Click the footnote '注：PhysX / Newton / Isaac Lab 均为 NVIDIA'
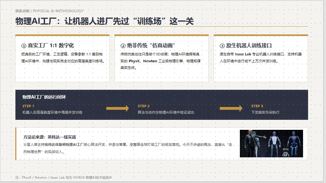This screenshot has width=326, height=183. [x=64, y=177]
